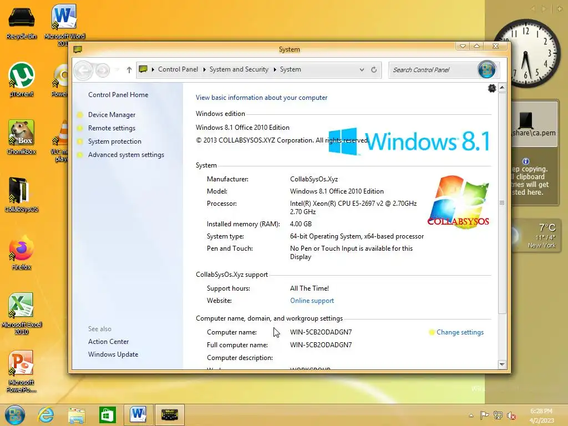This screenshot has width=568, height=426.
Task: Open System protection link
Action: pyautogui.click(x=114, y=141)
